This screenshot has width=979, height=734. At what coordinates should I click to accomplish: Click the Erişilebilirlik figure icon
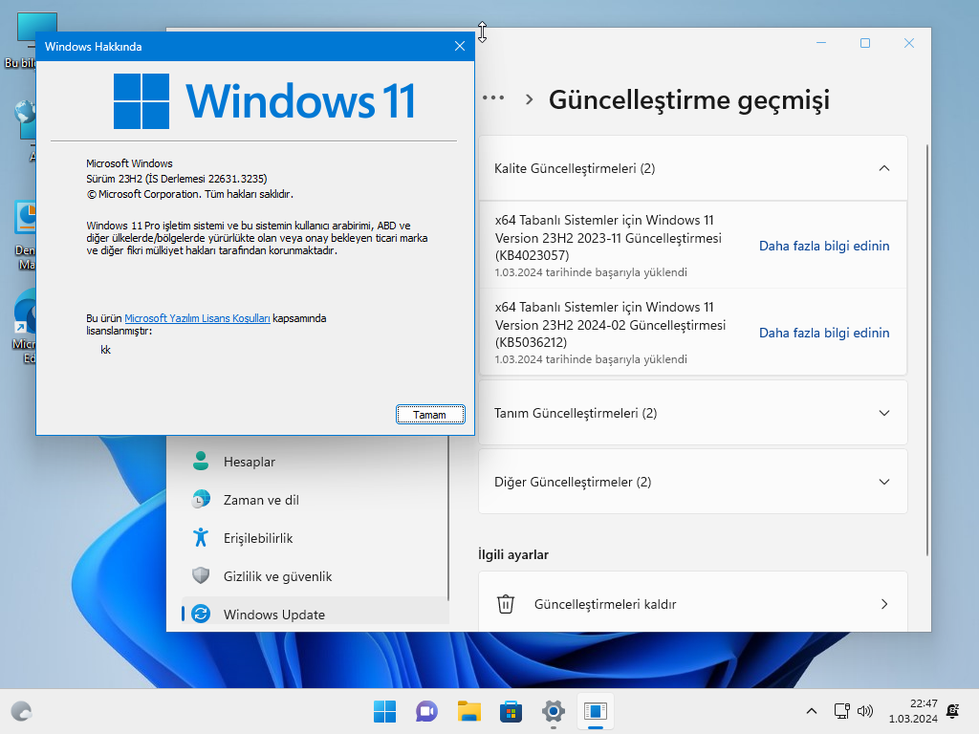[201, 537]
